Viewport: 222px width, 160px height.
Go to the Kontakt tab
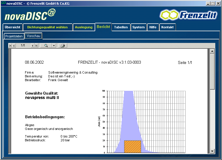(x=167, y=27)
